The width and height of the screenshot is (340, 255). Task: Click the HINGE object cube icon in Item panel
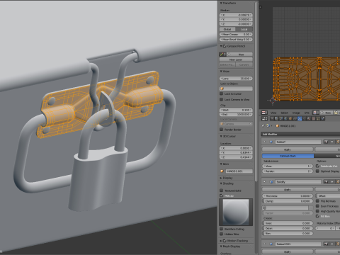pyautogui.click(x=222, y=171)
